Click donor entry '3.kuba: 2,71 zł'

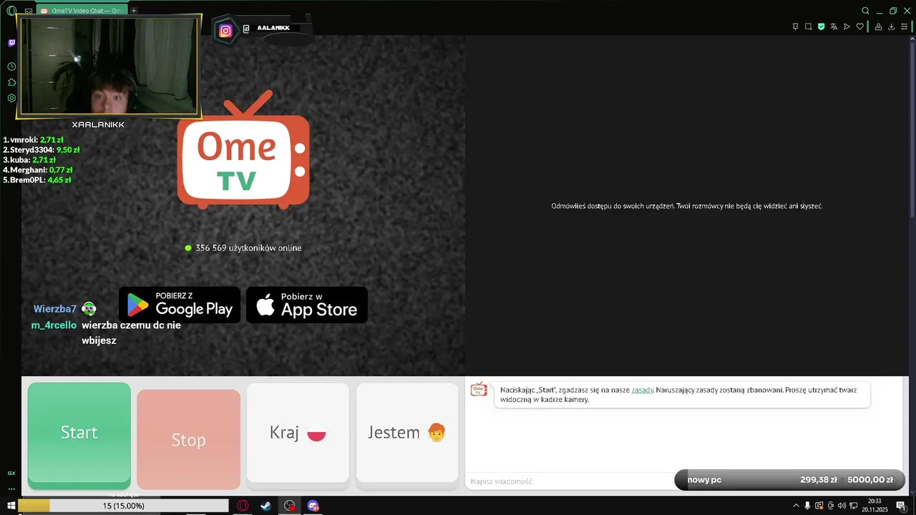pos(29,160)
